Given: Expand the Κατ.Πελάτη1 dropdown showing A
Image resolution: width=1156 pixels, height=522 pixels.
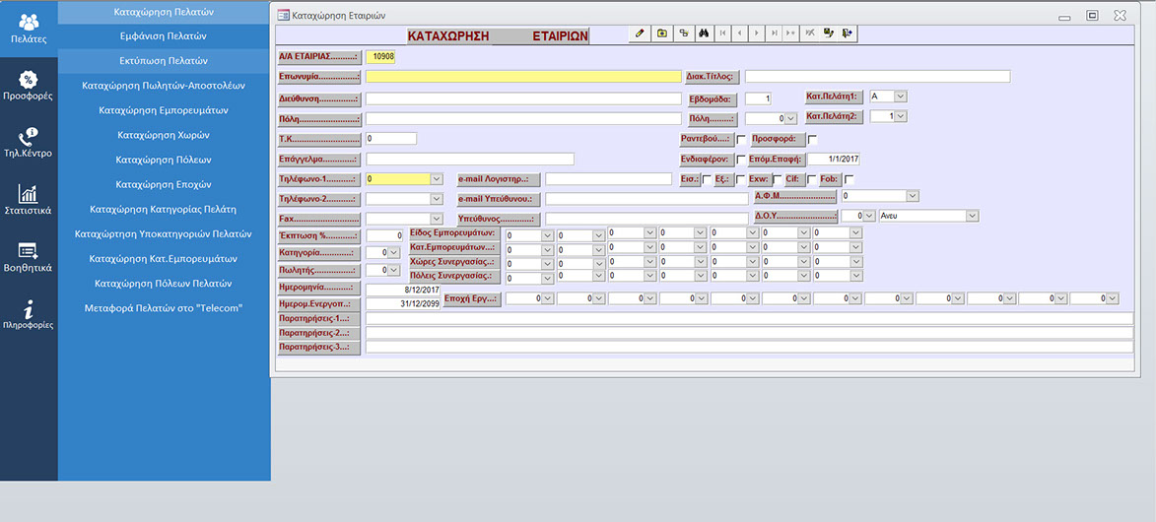Looking at the screenshot, I should [x=900, y=97].
